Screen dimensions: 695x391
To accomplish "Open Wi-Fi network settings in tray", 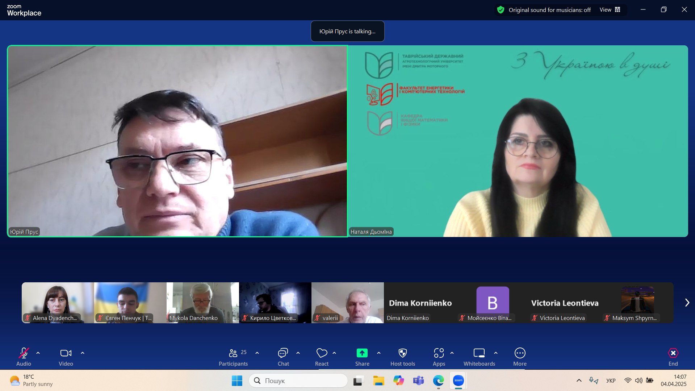I will coord(628,380).
